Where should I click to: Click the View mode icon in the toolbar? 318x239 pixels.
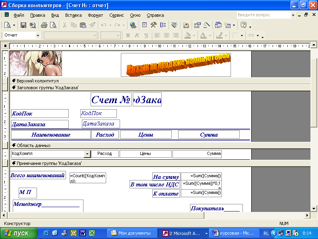coord(8,25)
